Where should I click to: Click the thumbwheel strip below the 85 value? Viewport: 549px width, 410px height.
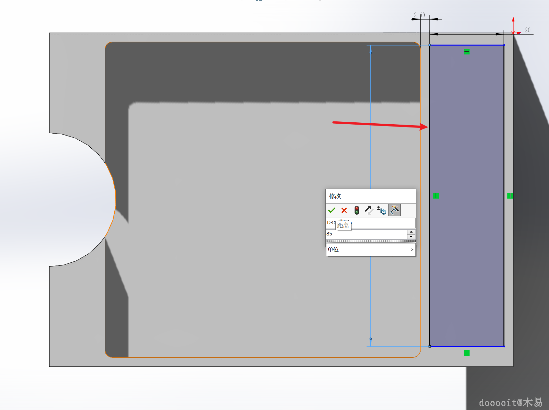(x=371, y=241)
